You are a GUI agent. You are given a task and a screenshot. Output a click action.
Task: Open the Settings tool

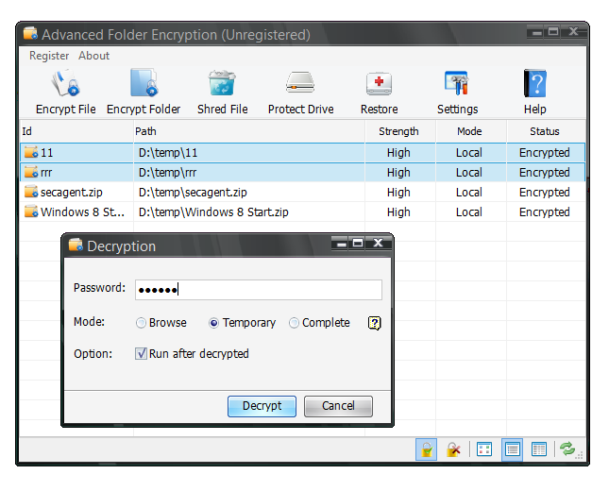click(x=457, y=93)
